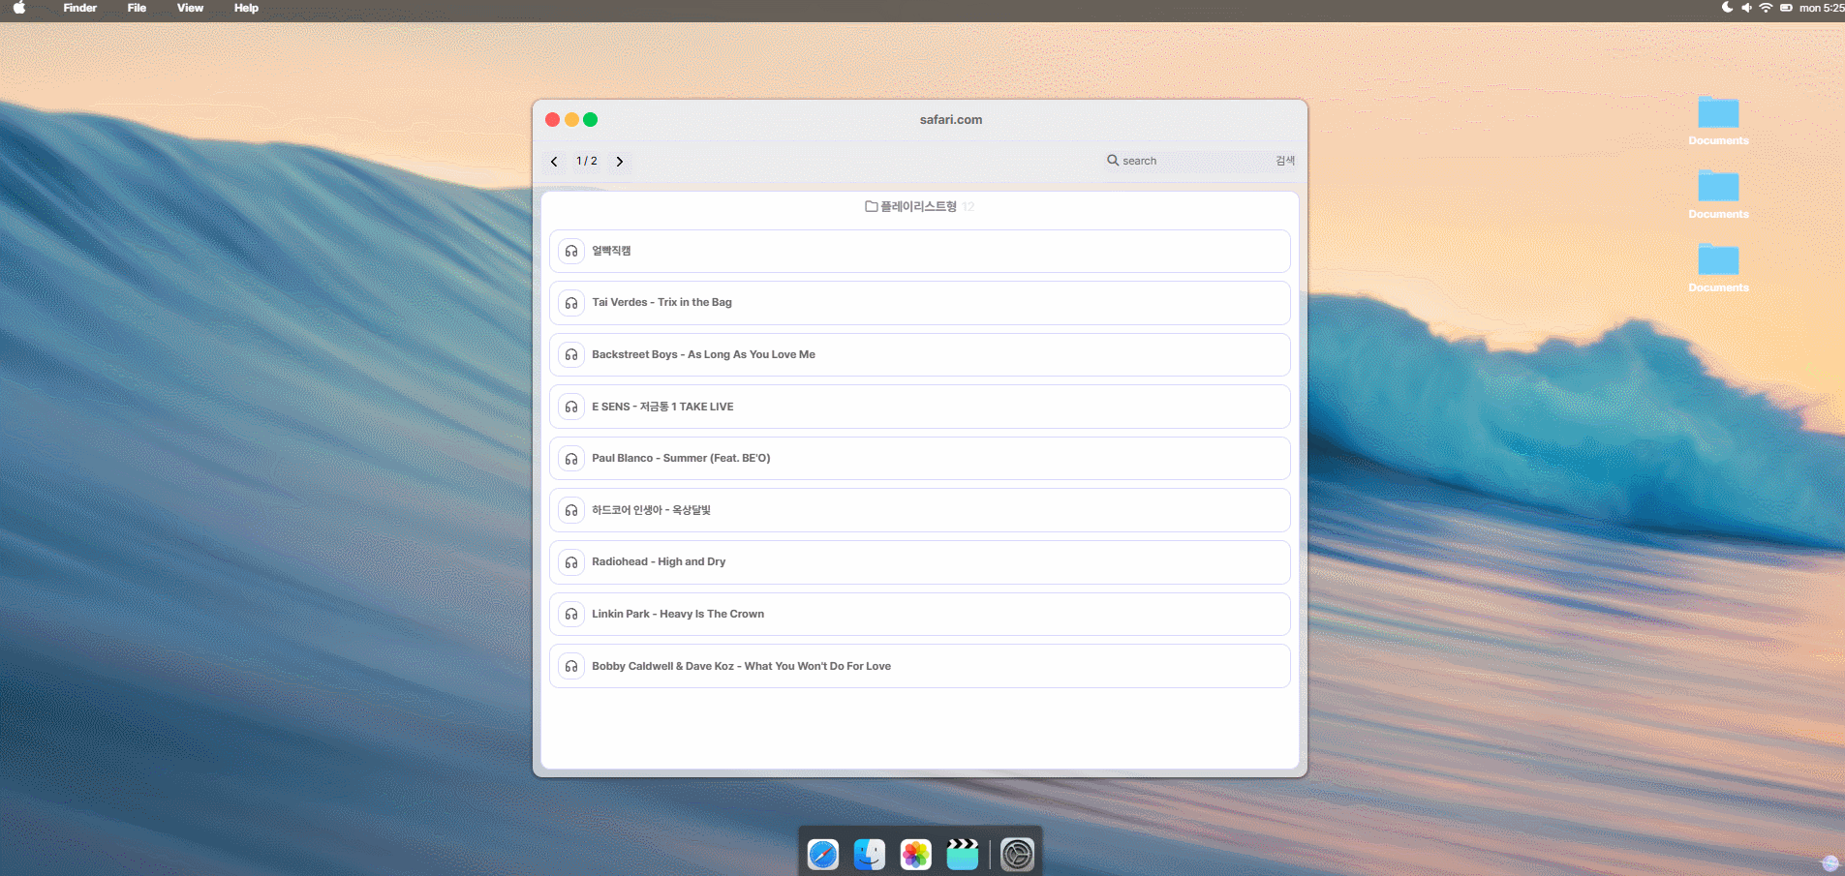The height and width of the screenshot is (876, 1845).
Task: Go to next page with right chevron
Action: point(620,162)
